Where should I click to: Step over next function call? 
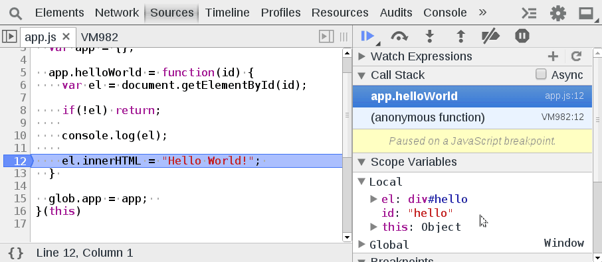pos(399,36)
